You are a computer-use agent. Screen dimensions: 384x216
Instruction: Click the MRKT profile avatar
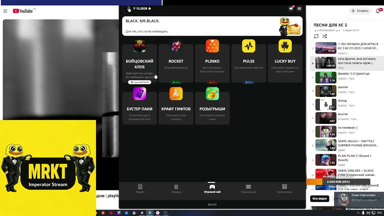pyautogui.click(x=127, y=9)
